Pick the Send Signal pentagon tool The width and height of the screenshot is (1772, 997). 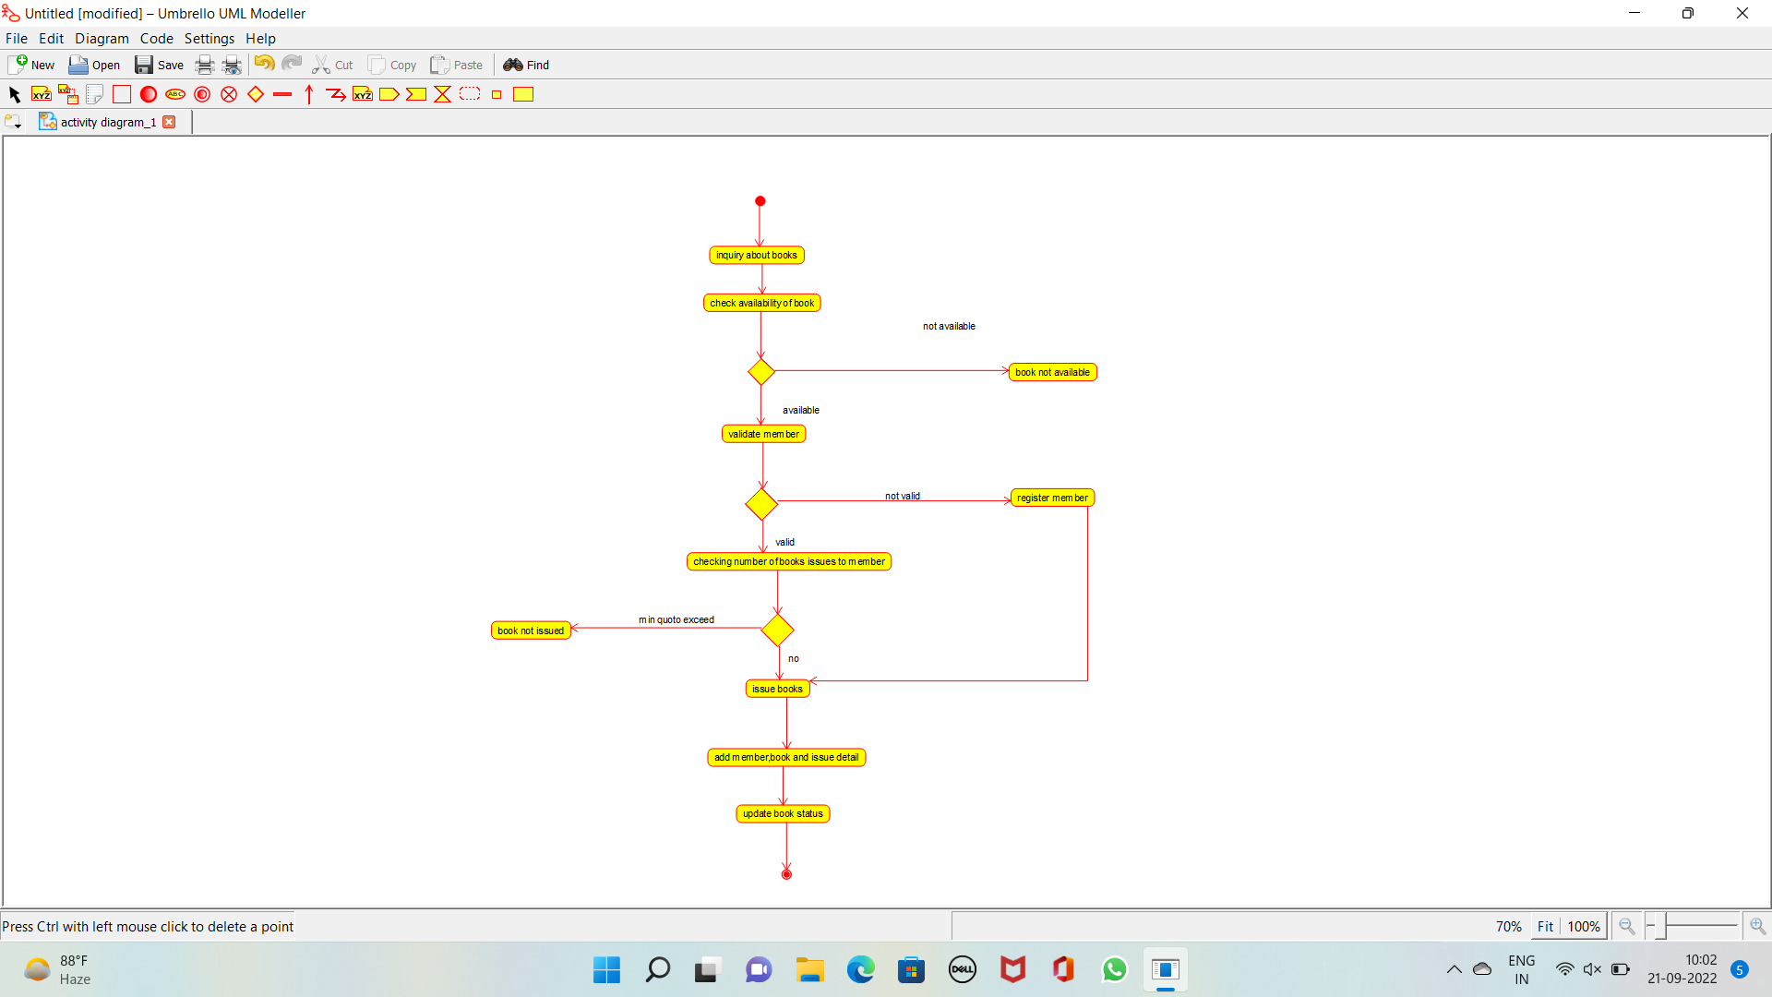(389, 94)
